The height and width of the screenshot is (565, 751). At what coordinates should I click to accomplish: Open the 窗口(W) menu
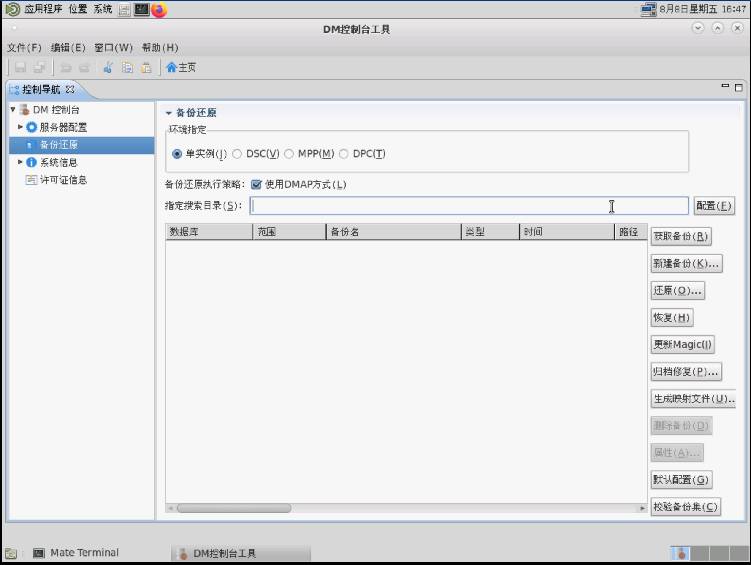pyautogui.click(x=113, y=48)
